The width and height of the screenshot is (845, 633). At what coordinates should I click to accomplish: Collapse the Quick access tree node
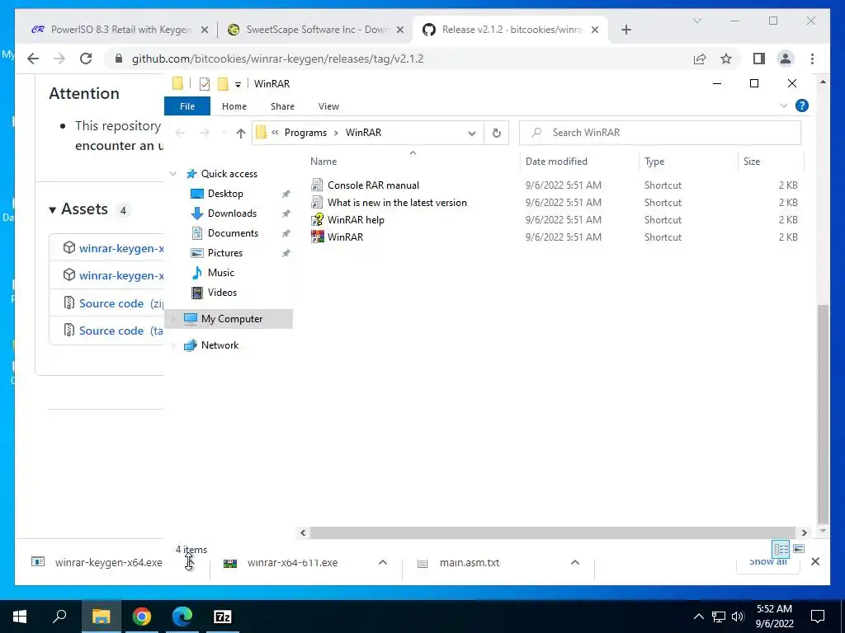pyautogui.click(x=173, y=174)
